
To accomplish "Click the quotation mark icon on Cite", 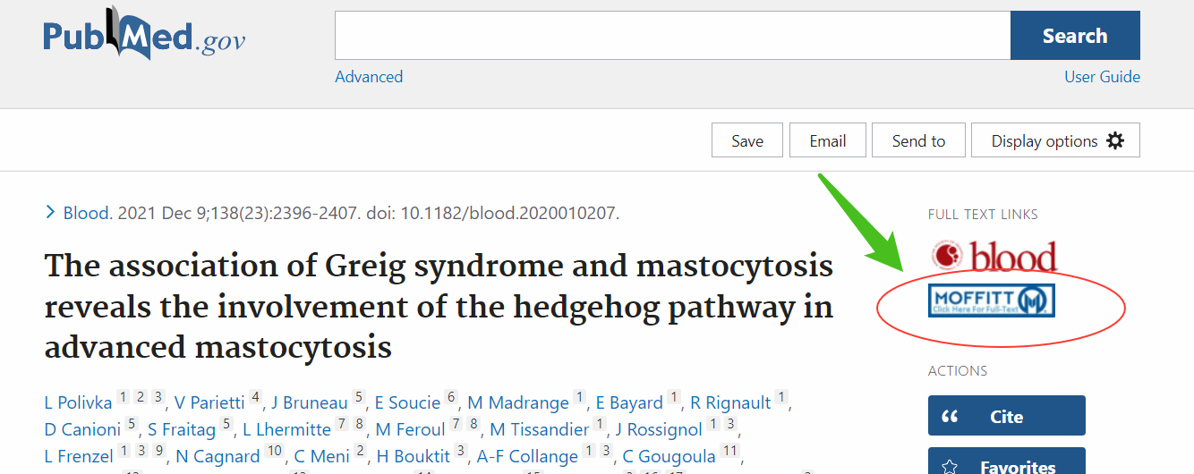I will [951, 416].
